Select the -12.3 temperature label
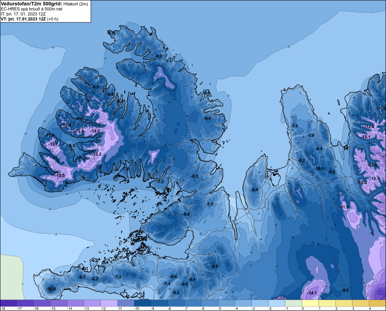The image size is (386, 311). pos(362,182)
